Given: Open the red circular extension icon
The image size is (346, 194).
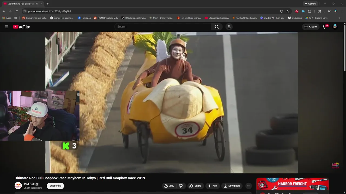Looking at the screenshot, I should (x=297, y=11).
